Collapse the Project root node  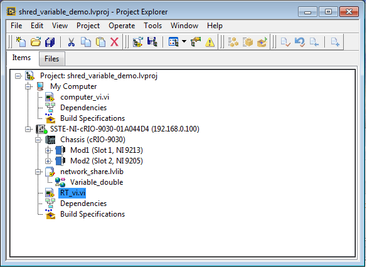tap(18, 76)
